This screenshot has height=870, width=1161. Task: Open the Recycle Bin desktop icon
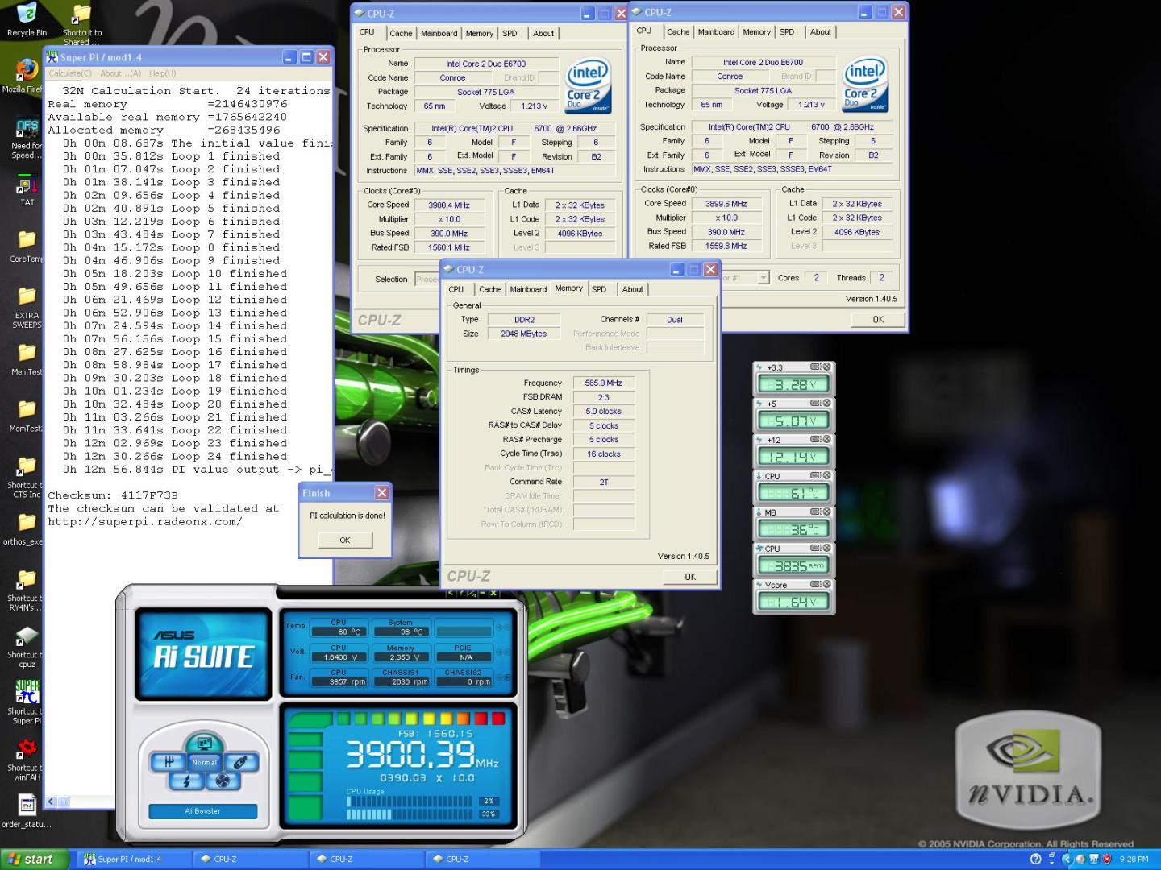[x=27, y=19]
